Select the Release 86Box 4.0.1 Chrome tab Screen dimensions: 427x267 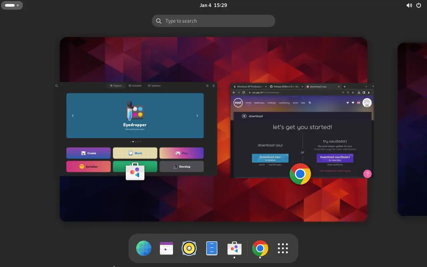pos(286,87)
